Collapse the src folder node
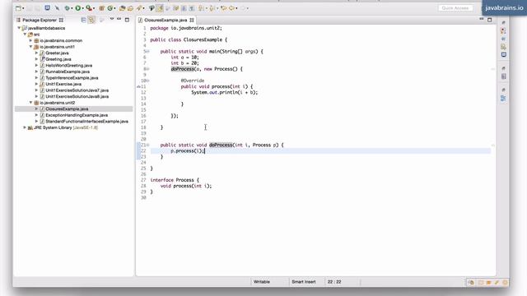527x296 pixels. coord(25,35)
